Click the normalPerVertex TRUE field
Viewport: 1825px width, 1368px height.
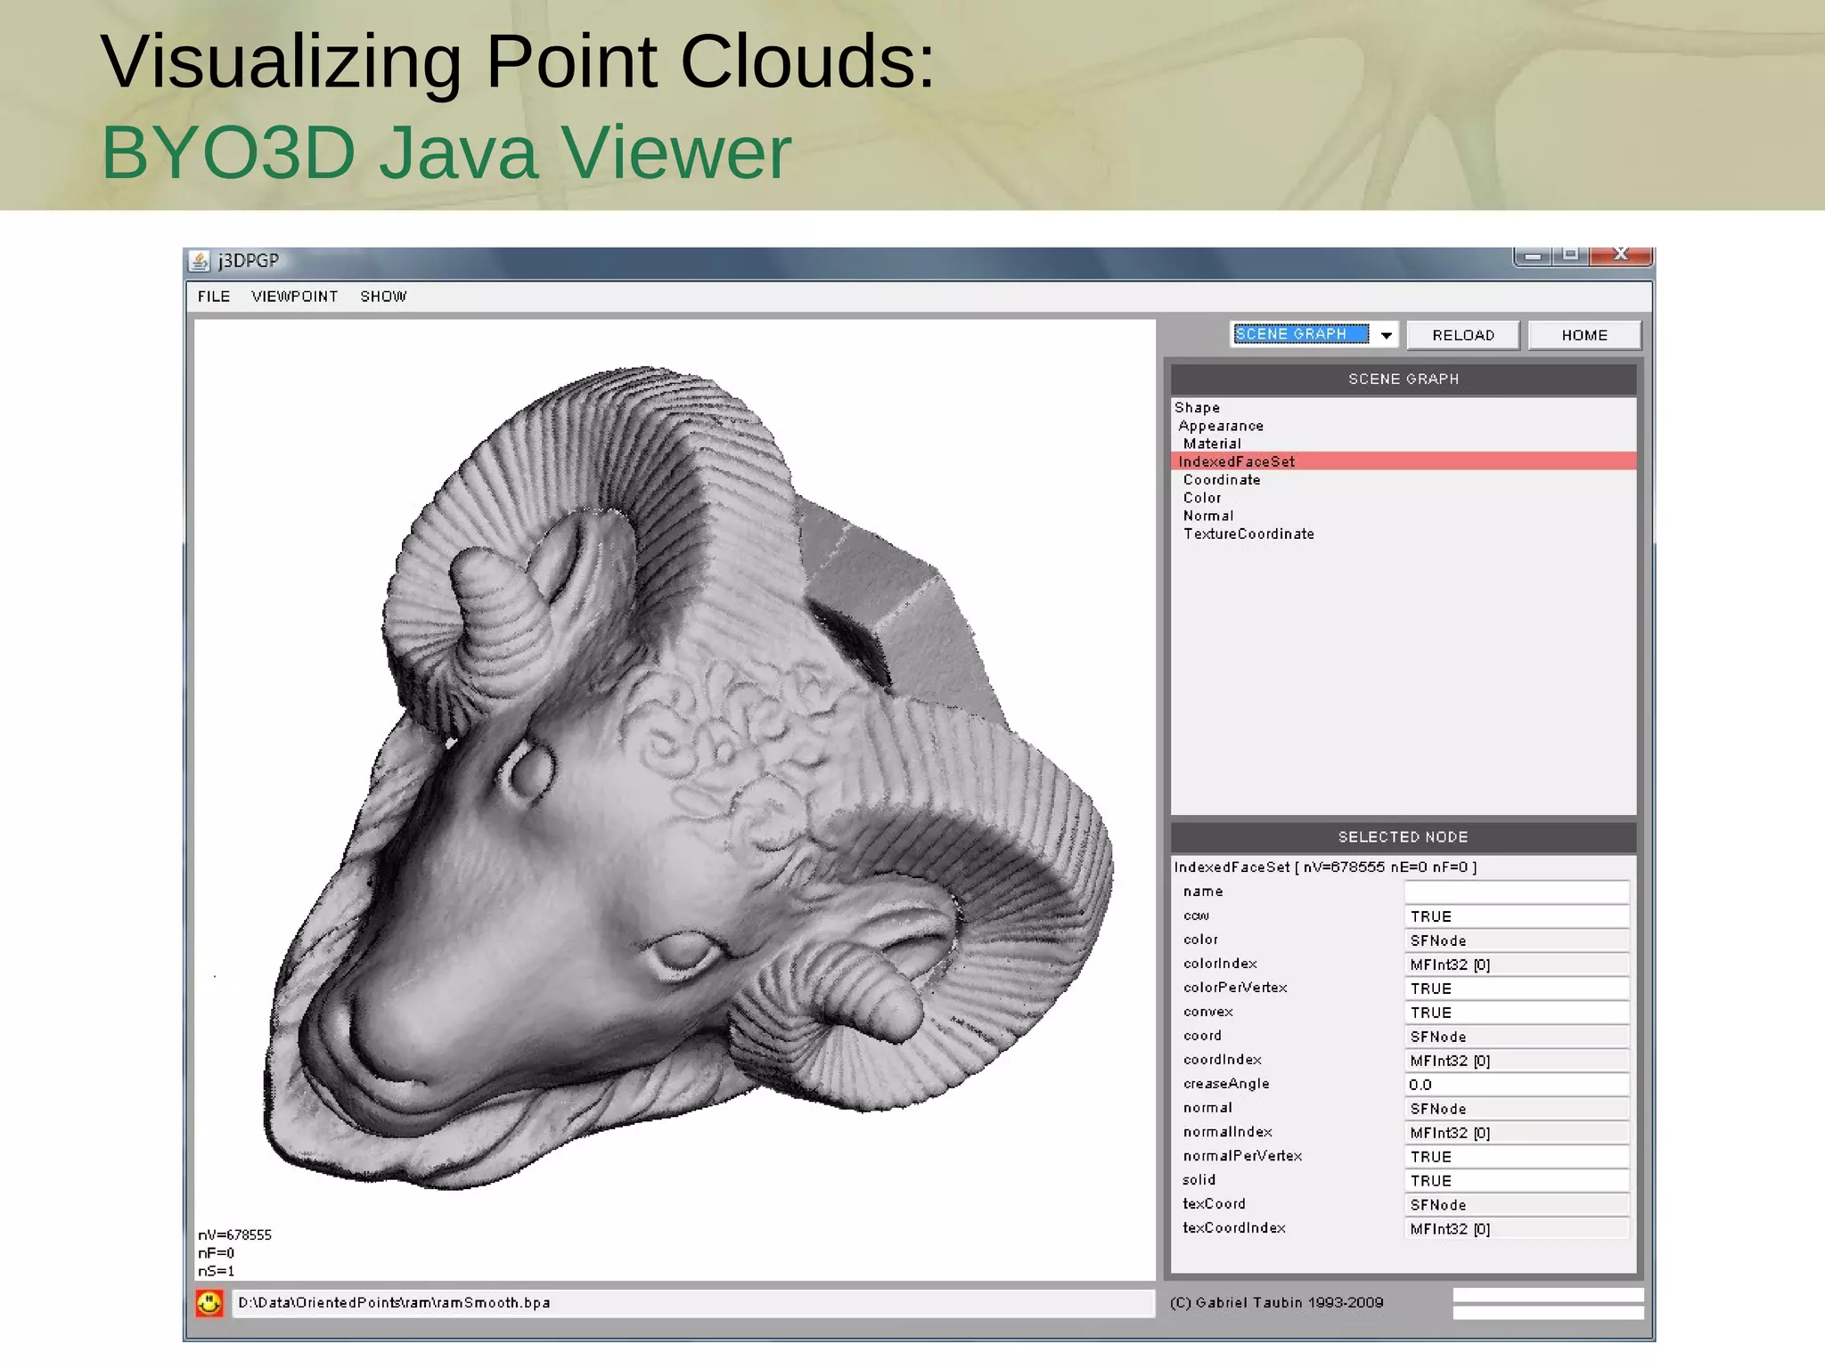[1517, 1157]
